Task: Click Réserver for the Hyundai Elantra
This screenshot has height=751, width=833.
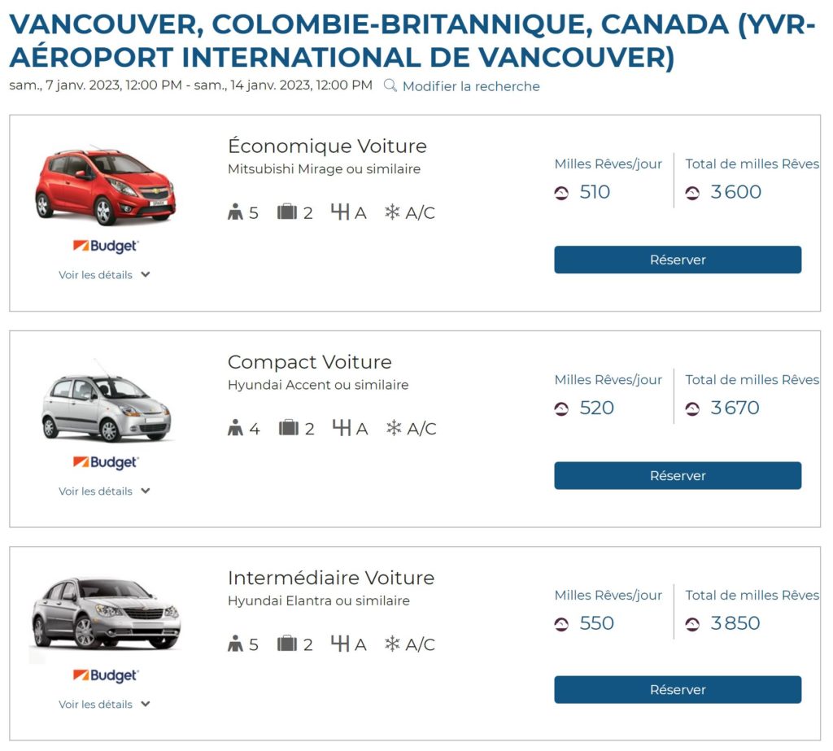Action: click(678, 689)
